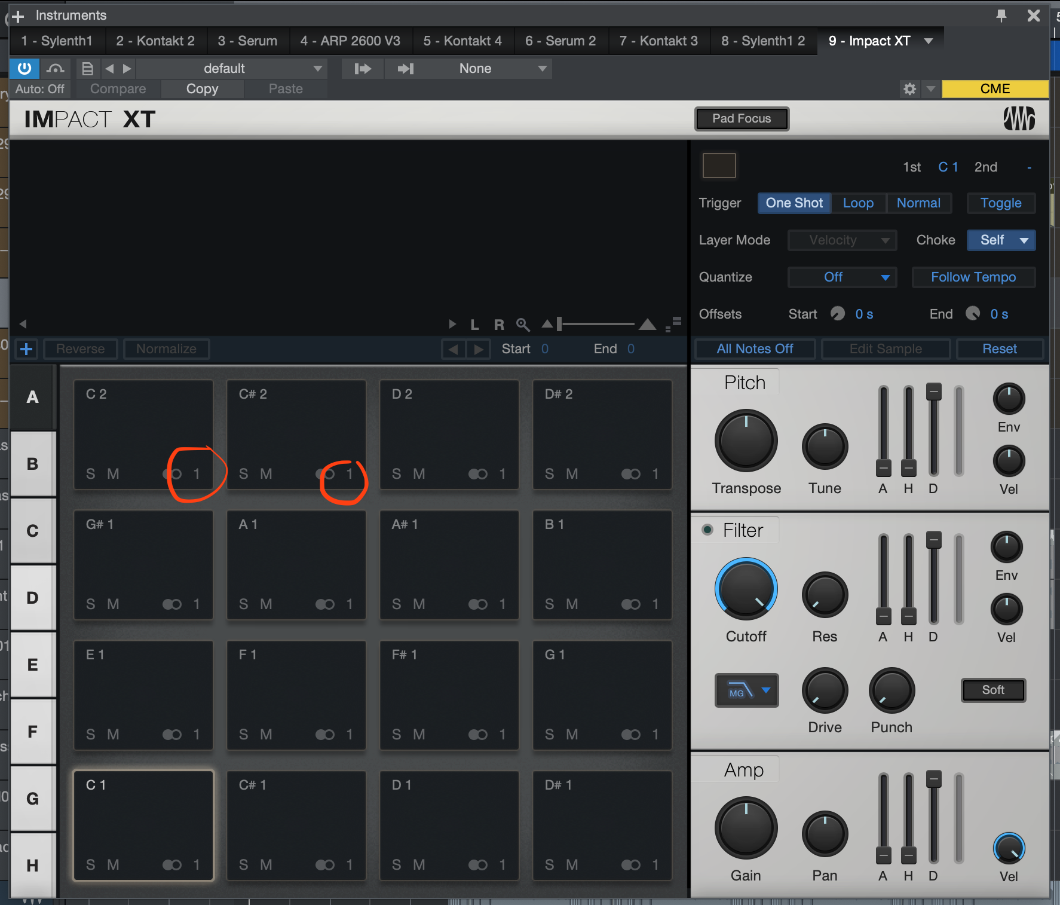This screenshot has height=905, width=1060.
Task: Load previous preset with left arrow
Action: tap(109, 69)
